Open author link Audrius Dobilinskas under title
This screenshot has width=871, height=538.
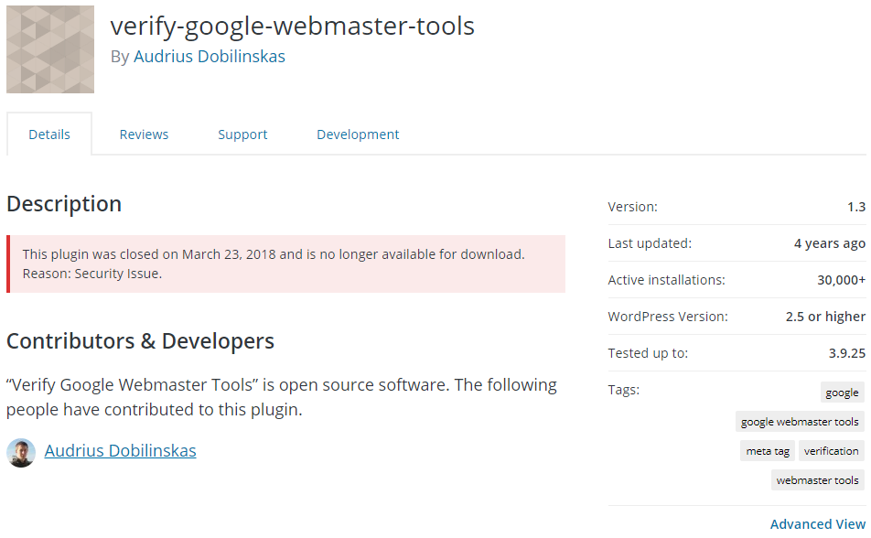(x=210, y=57)
